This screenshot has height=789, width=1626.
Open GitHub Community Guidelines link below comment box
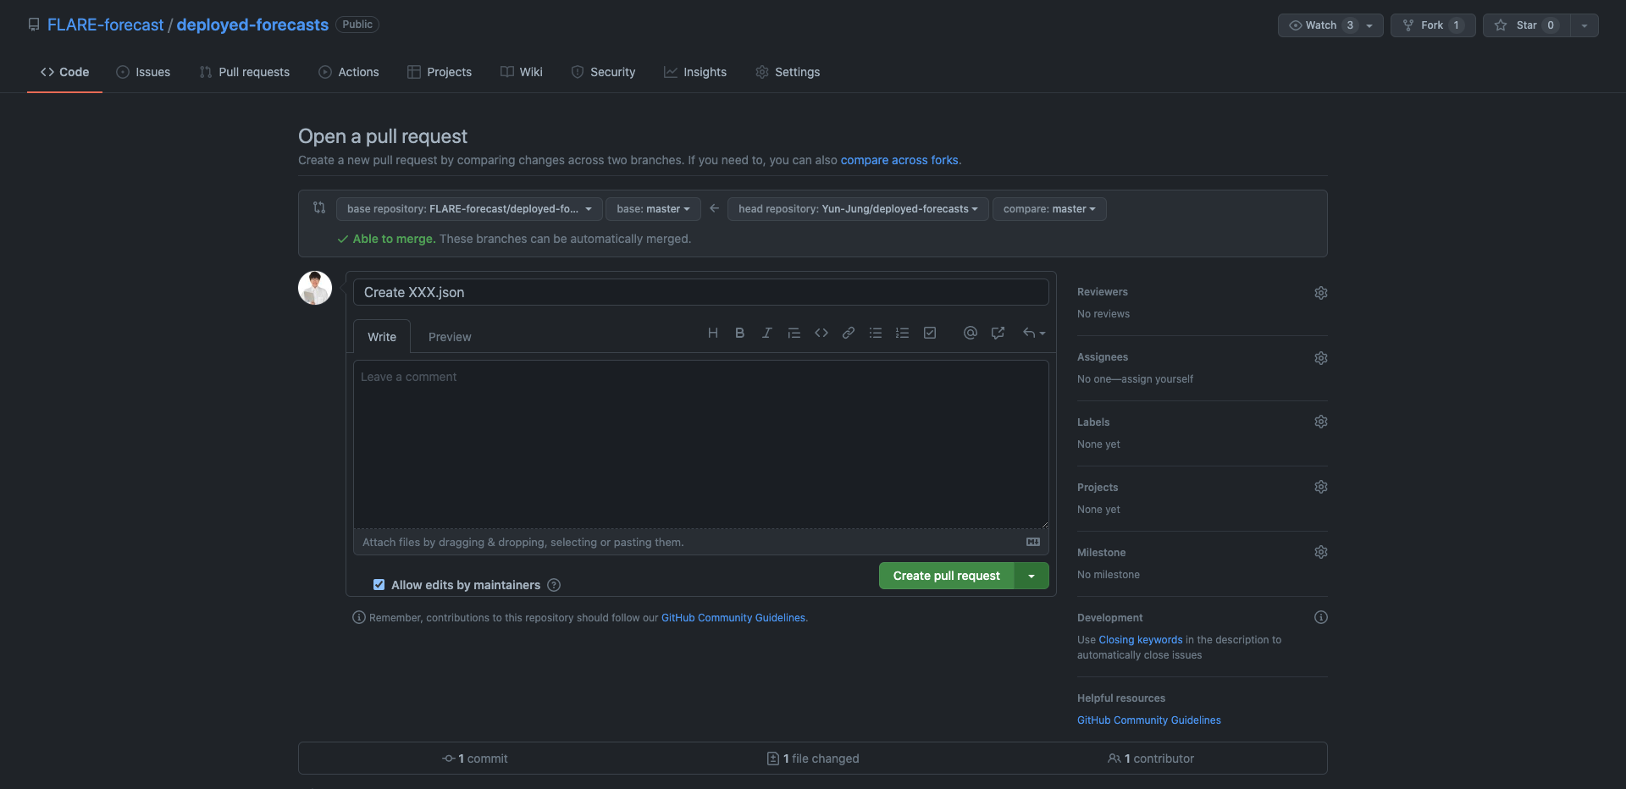coord(733,618)
